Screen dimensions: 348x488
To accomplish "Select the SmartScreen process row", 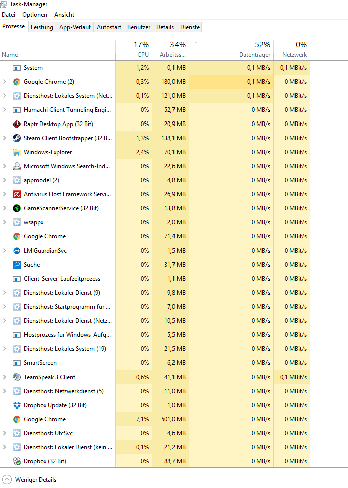I will [x=40, y=363].
